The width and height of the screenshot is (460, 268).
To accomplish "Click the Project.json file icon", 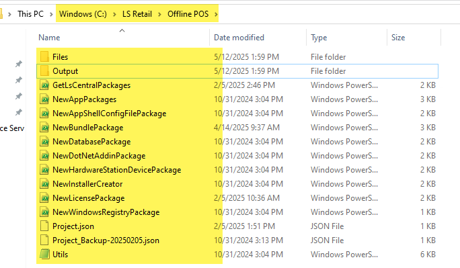I will click(x=44, y=226).
